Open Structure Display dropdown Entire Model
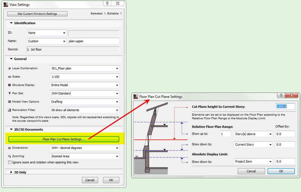Image resolution: width=301 pixels, height=192 pixels. [85, 85]
